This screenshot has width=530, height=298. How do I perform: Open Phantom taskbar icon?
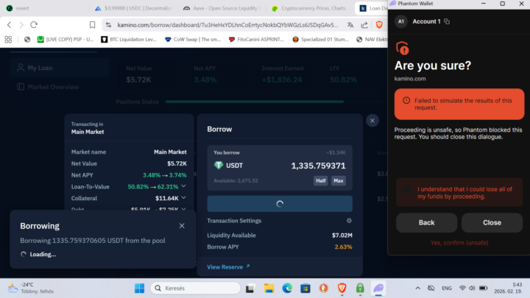[378, 288]
